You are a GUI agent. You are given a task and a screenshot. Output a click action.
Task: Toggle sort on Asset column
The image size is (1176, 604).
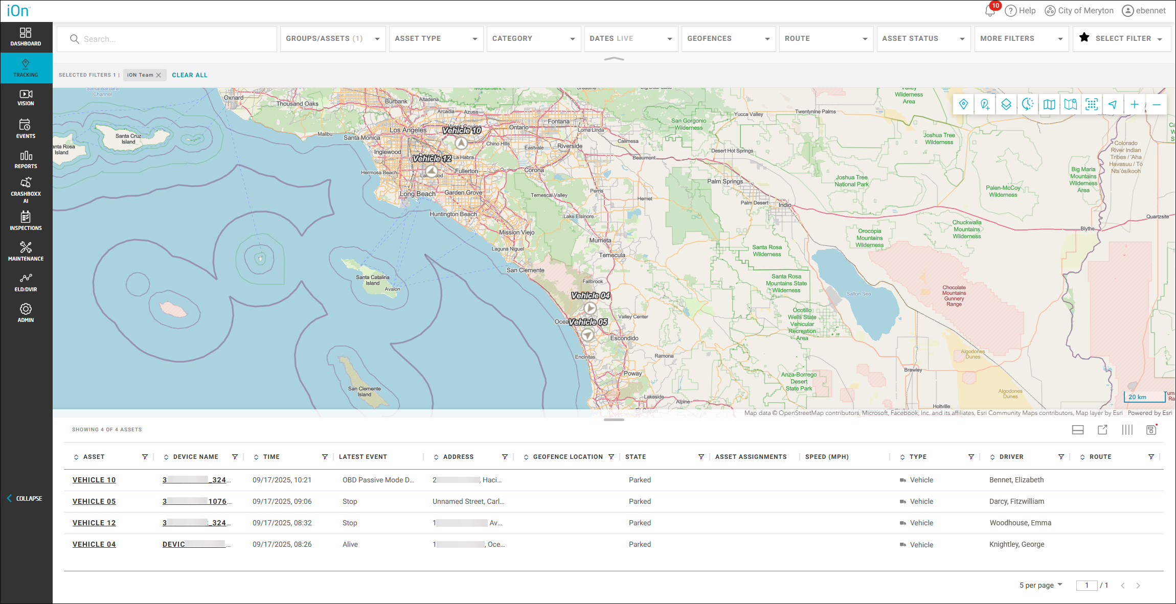[x=76, y=457]
